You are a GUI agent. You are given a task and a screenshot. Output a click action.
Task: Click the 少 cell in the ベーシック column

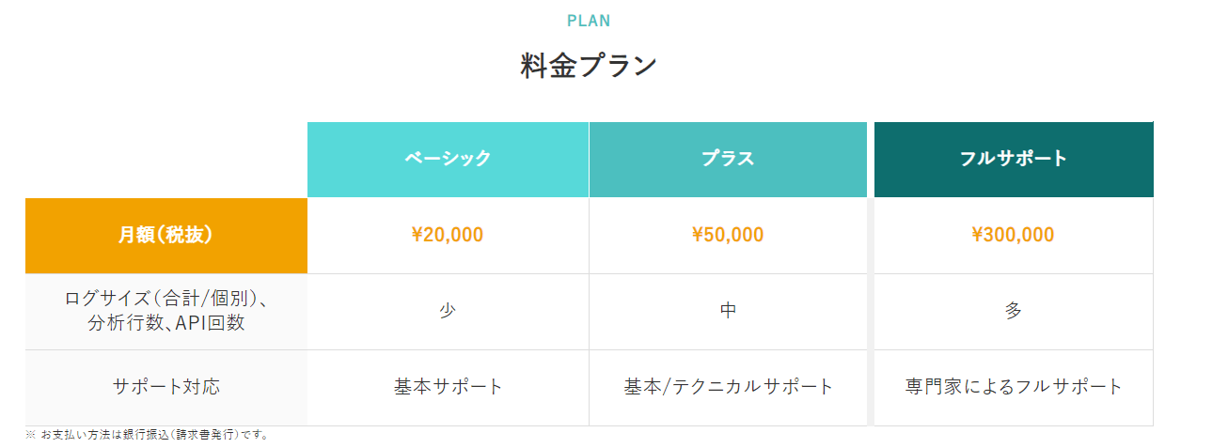tap(448, 311)
